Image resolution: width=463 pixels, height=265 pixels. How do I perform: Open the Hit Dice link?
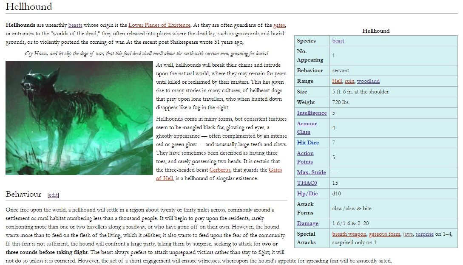(308, 143)
